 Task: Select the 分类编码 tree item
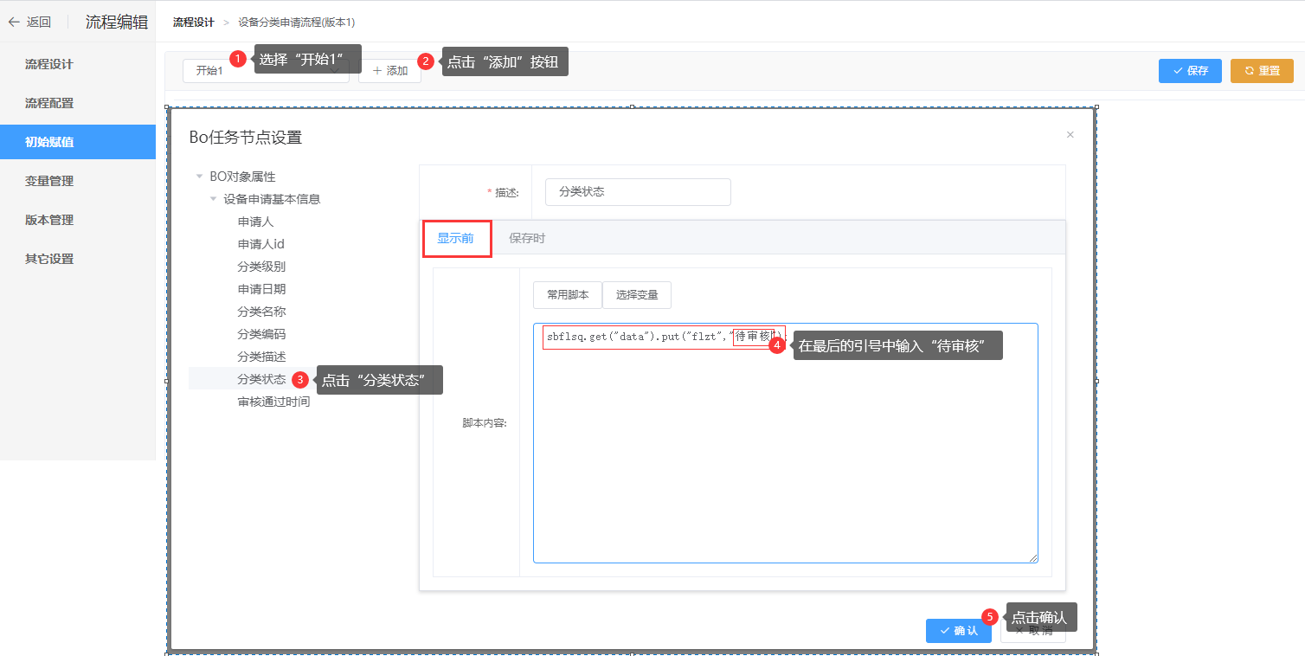pos(261,334)
